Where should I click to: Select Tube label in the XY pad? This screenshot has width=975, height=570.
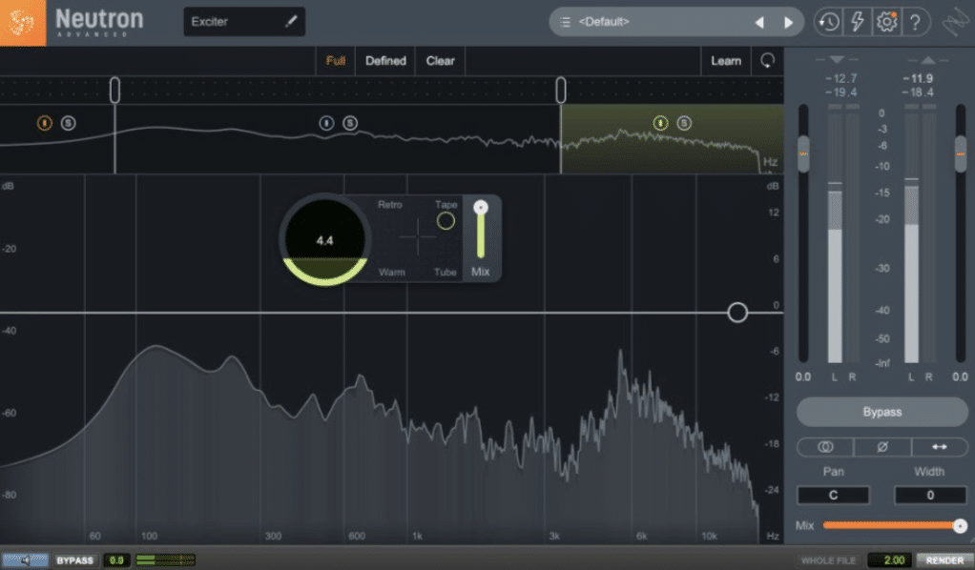[x=446, y=273]
